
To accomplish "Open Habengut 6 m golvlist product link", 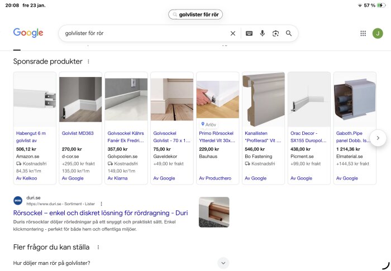I will coord(31,137).
